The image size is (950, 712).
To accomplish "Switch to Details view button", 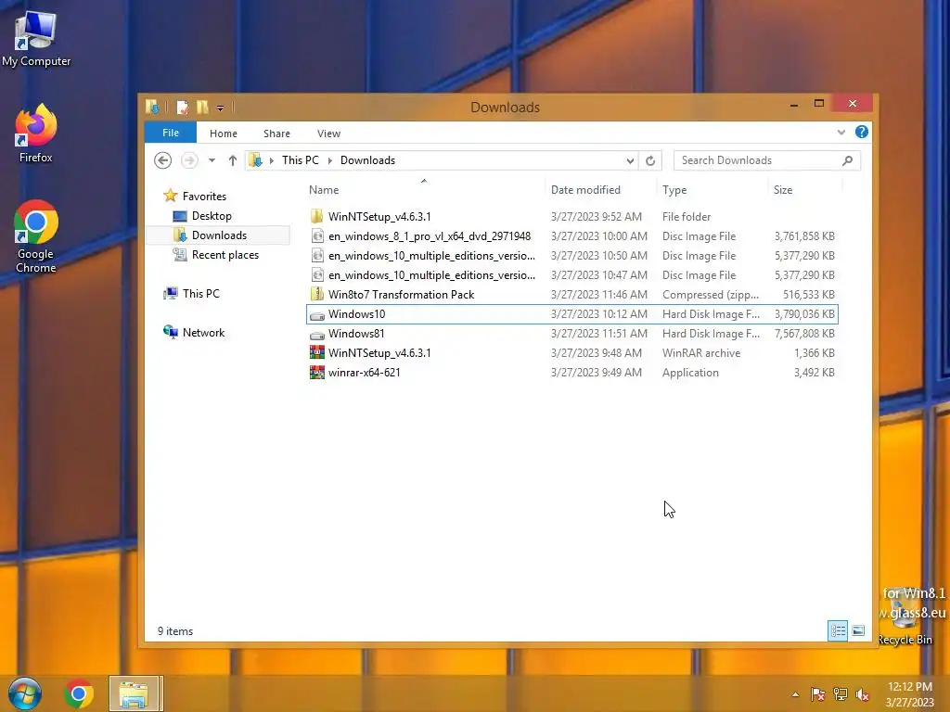I will point(838,630).
